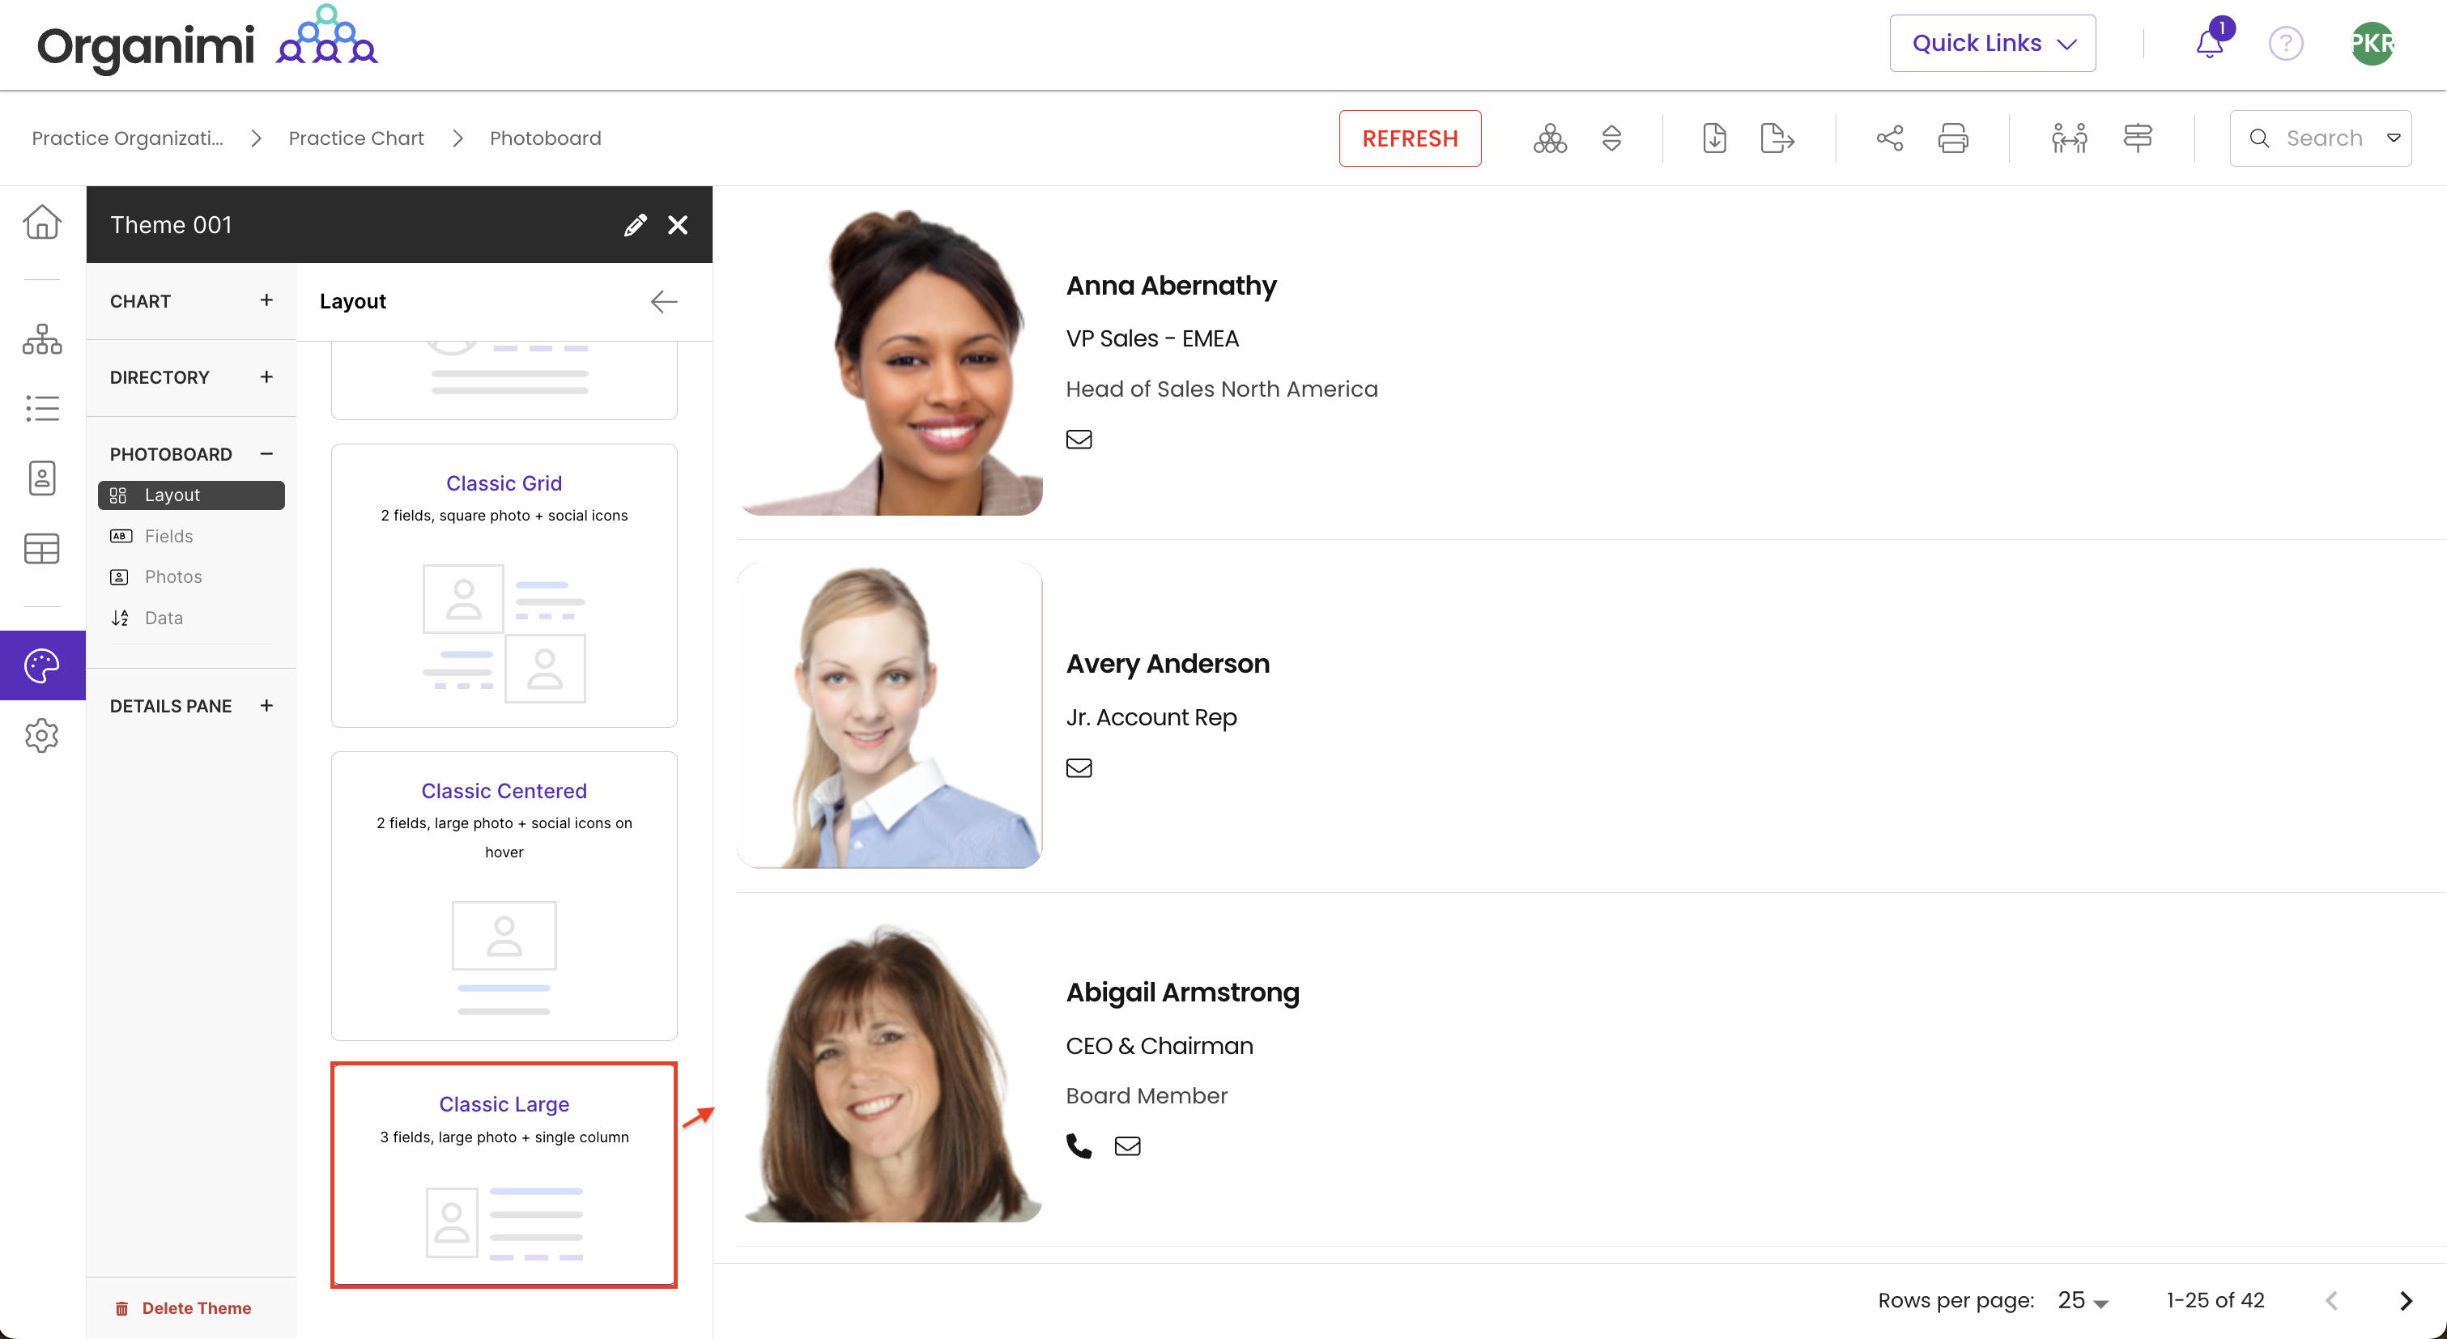Click the name Anna Abernathy
The width and height of the screenshot is (2447, 1339).
pyautogui.click(x=1170, y=286)
